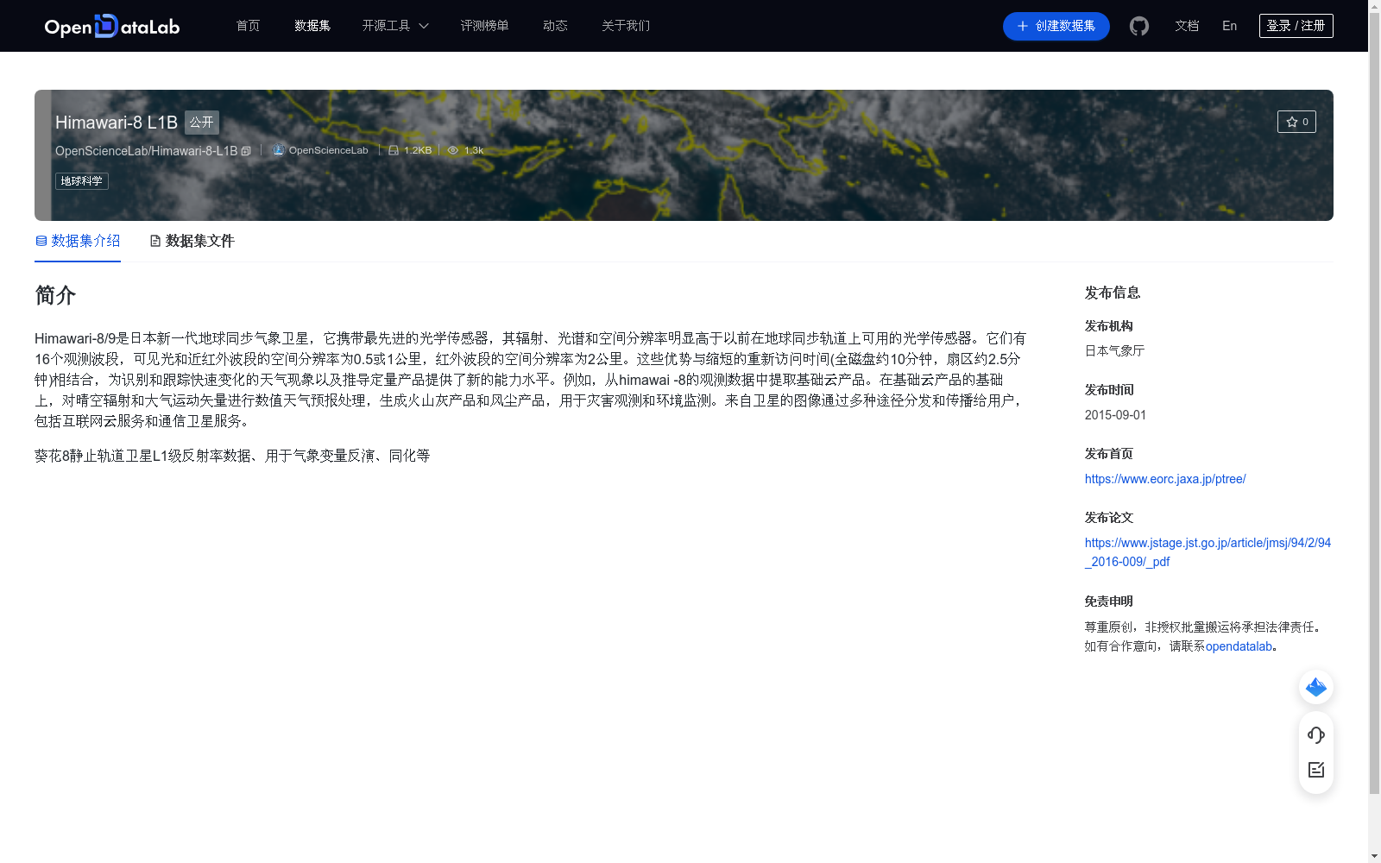The width and height of the screenshot is (1381, 863).
Task: Click the 地球科学 tag
Action: pyautogui.click(x=82, y=181)
